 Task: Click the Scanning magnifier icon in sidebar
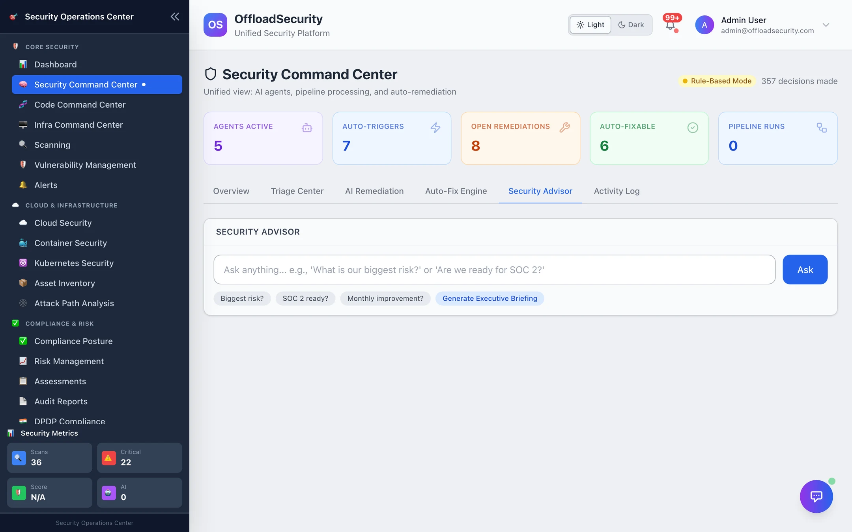pos(23,145)
